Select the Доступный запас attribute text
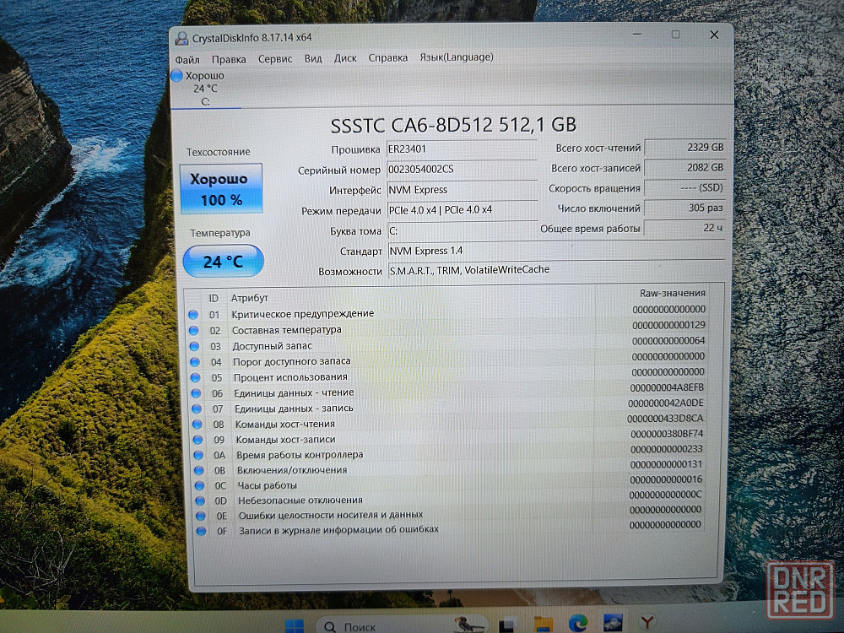The width and height of the screenshot is (844, 633). (272, 346)
